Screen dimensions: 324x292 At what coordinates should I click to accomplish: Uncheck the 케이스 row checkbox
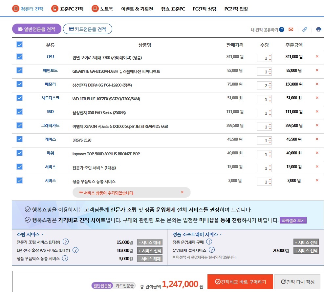(x=19, y=139)
